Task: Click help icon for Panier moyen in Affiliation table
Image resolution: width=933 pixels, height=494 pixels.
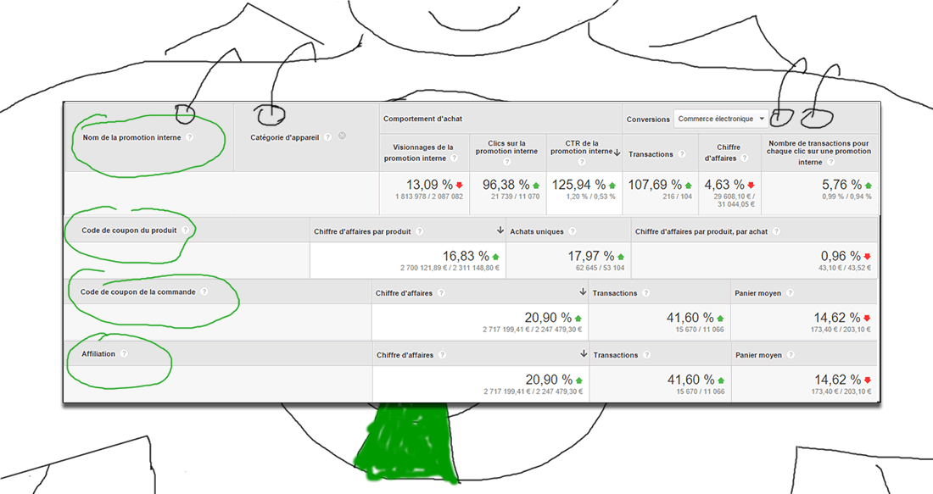Action: tap(790, 355)
